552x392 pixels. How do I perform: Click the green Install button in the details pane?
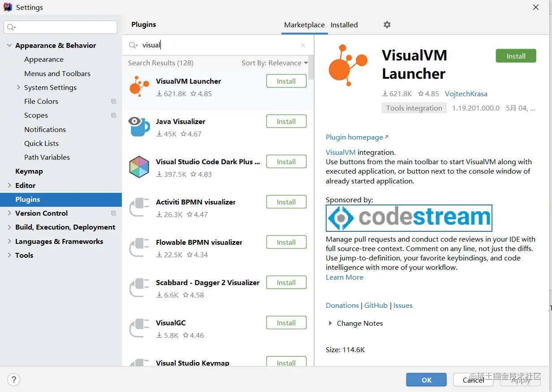tap(516, 56)
